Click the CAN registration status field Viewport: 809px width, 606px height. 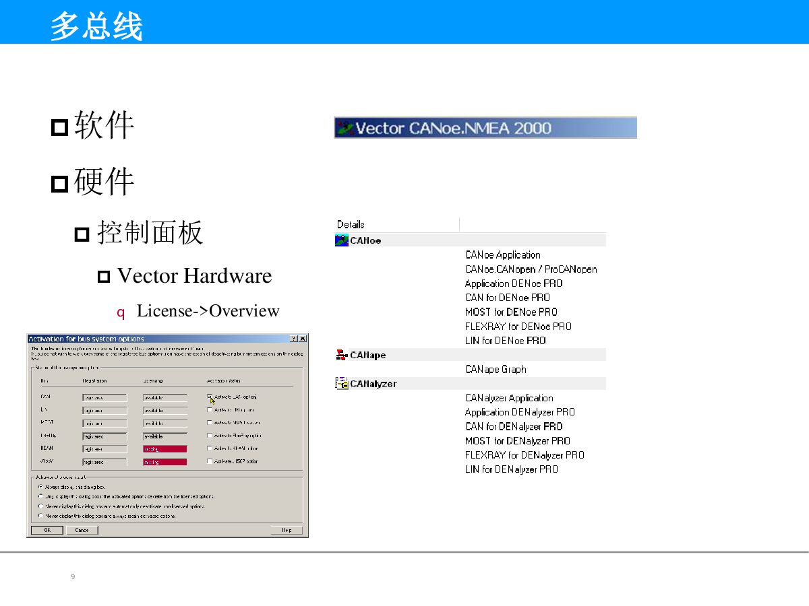coord(104,397)
